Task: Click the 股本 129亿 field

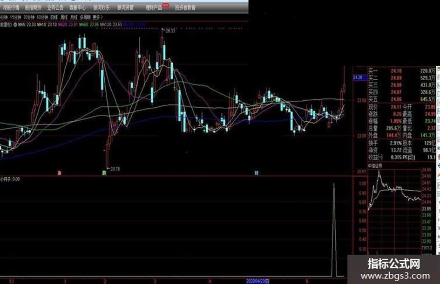Action: (419, 143)
